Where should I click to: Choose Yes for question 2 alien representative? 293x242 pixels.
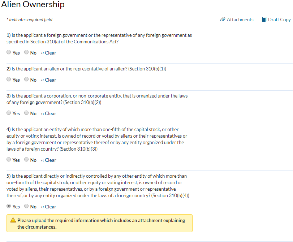click(x=9, y=79)
